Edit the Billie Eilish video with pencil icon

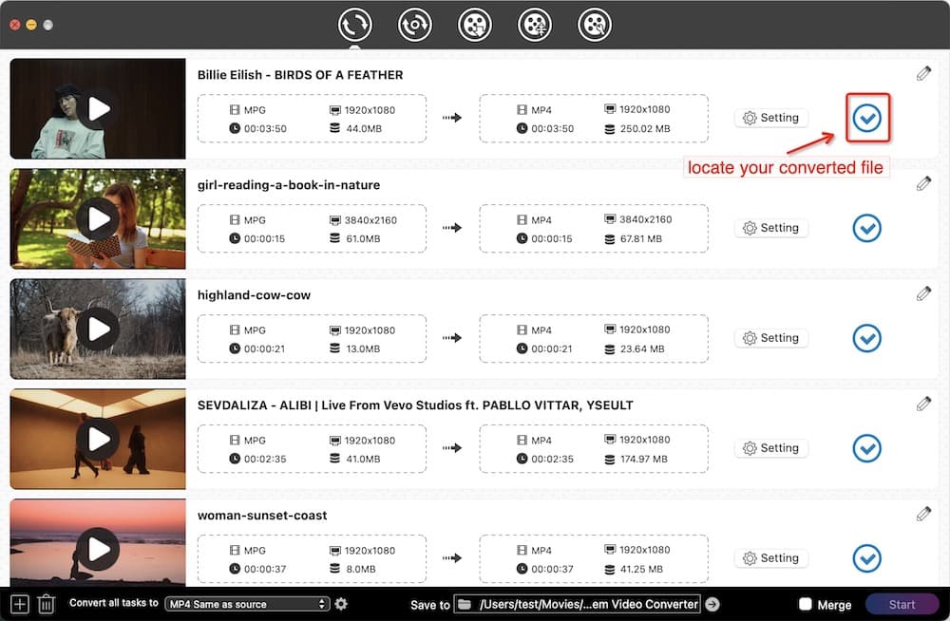click(923, 74)
